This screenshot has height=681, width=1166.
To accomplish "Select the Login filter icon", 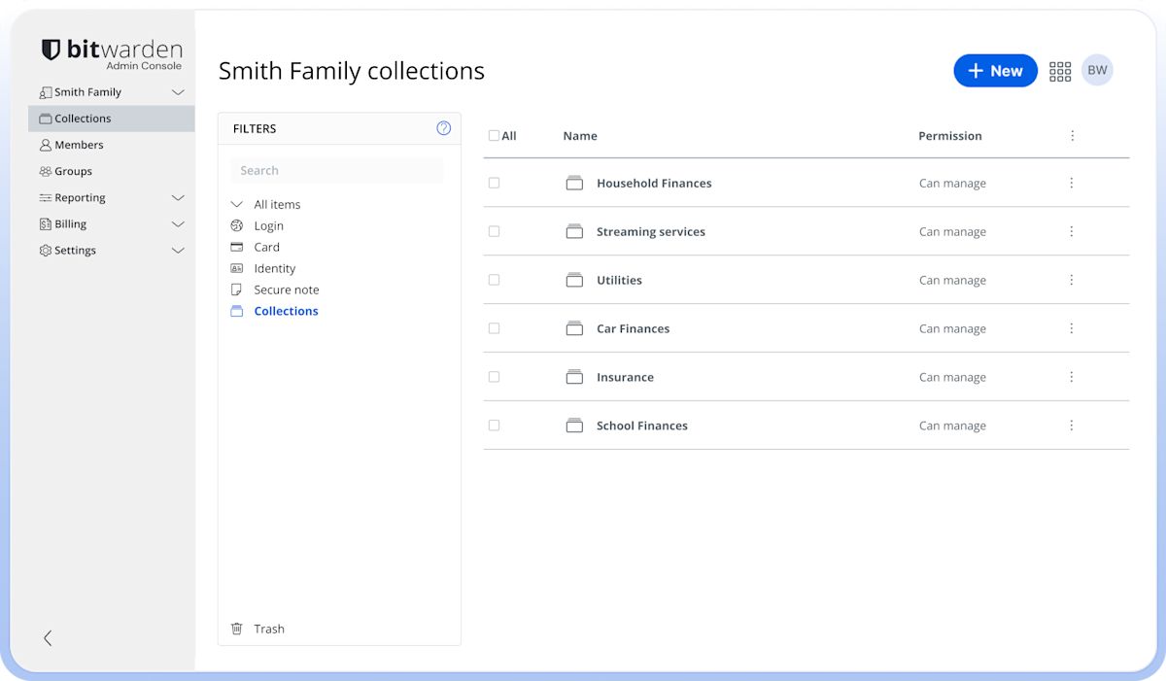I will pos(236,225).
